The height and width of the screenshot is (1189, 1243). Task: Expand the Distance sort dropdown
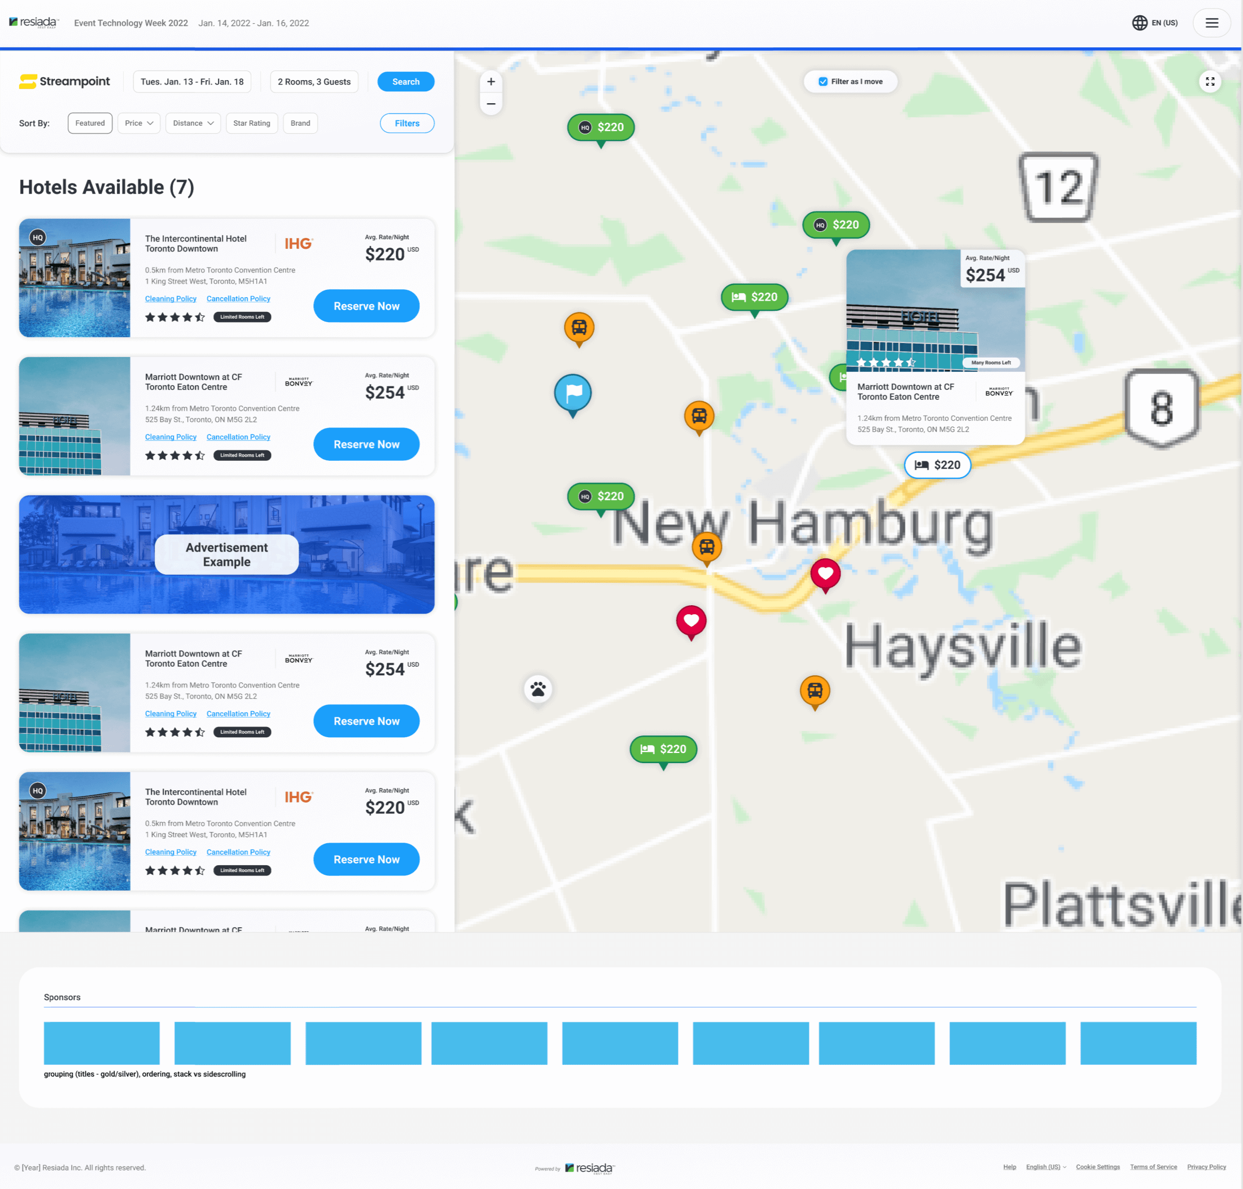coord(193,124)
